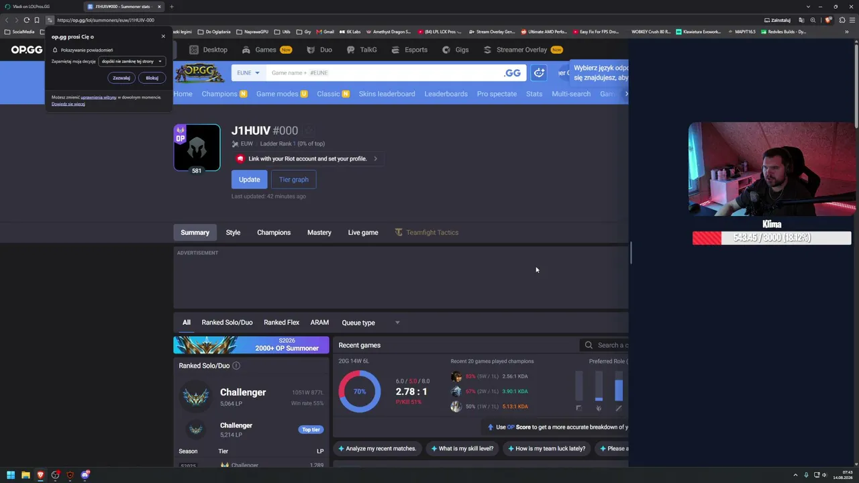Open the Brave shields icon
Screen dimensions: 859x483
[x=828, y=20]
